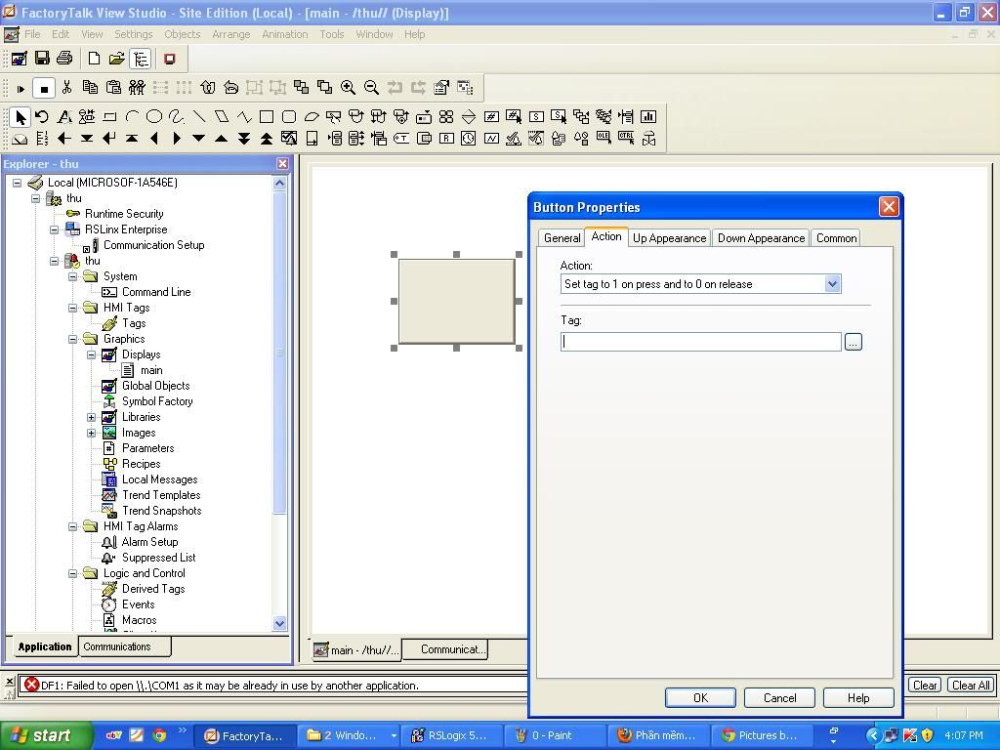
Task: Select the Application tab in Explorer
Action: click(44, 646)
